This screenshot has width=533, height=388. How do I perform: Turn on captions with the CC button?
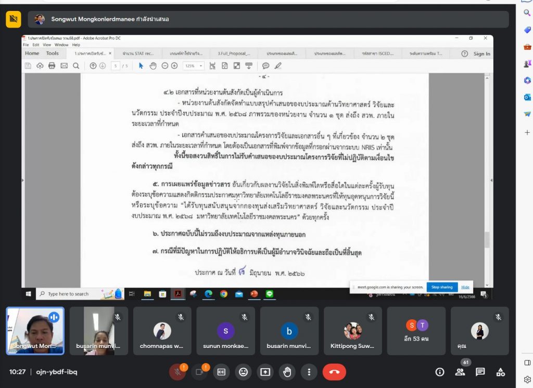221,372
